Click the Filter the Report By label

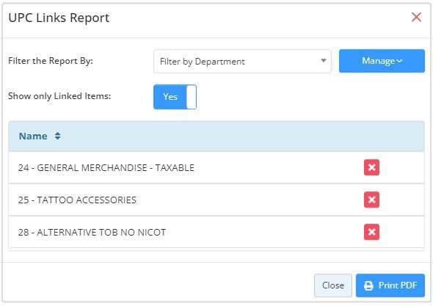(x=51, y=61)
